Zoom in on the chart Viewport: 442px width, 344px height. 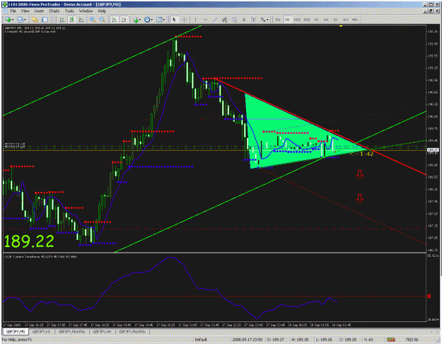(x=92, y=20)
